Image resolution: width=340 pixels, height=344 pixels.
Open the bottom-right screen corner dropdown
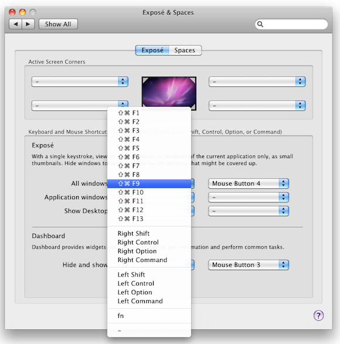coord(257,105)
